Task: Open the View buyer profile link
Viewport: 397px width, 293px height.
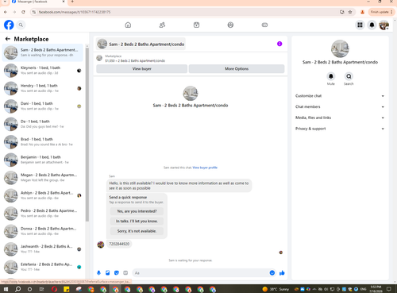Action: 205,168
